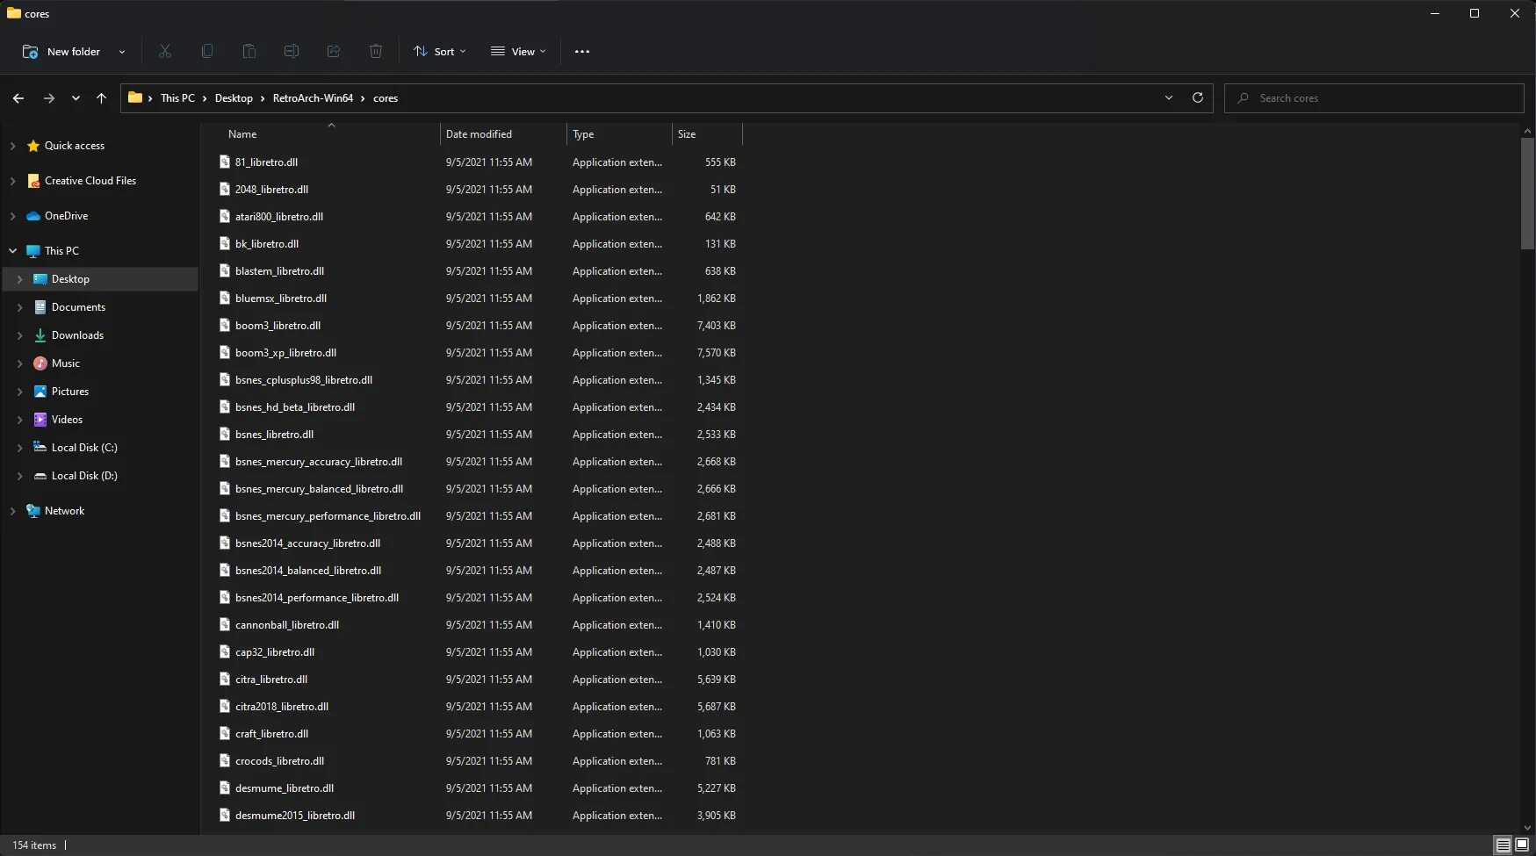This screenshot has height=856, width=1536.
Task: Click the Paste clipboard icon
Action: 249,52
